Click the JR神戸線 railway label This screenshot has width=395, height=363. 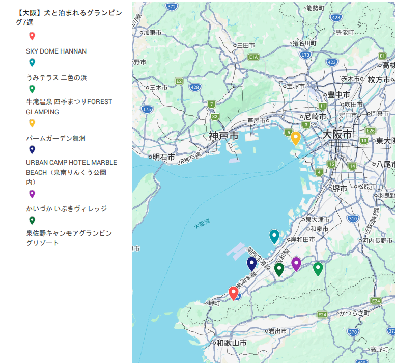pos(189,159)
